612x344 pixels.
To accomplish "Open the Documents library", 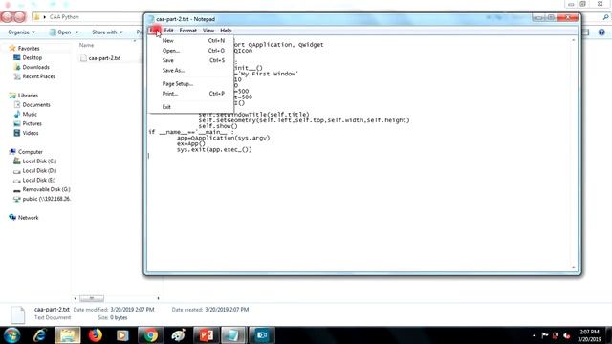I will 32,104.
